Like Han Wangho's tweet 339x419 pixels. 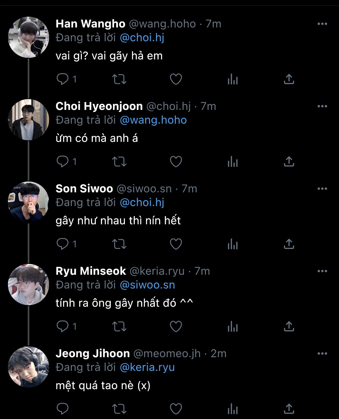(176, 79)
